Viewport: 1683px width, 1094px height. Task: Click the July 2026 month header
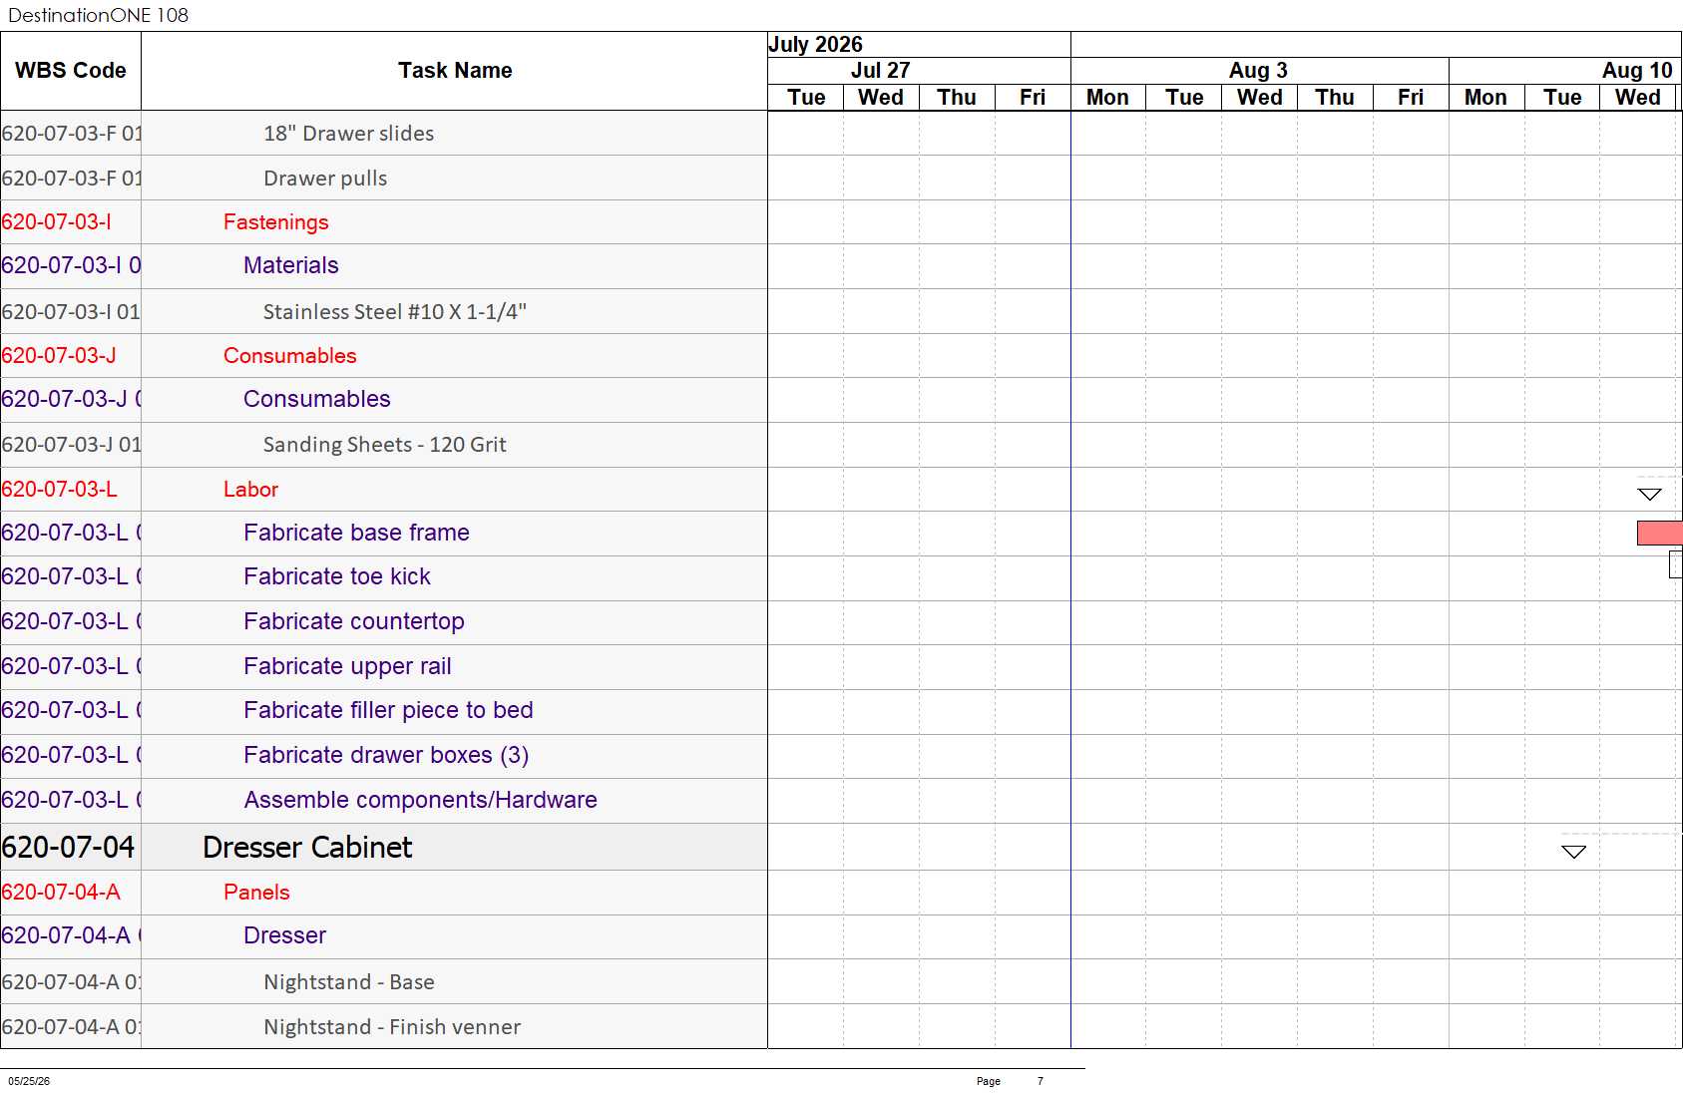pos(815,45)
